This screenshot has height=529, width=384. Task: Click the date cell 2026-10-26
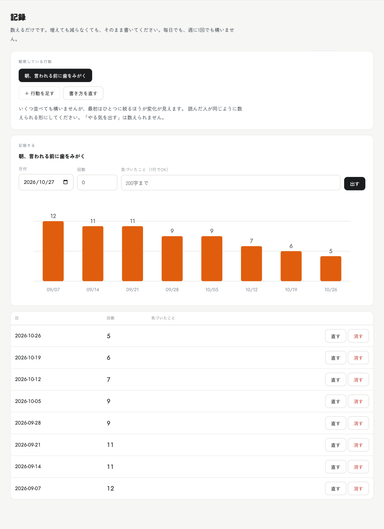(28, 336)
